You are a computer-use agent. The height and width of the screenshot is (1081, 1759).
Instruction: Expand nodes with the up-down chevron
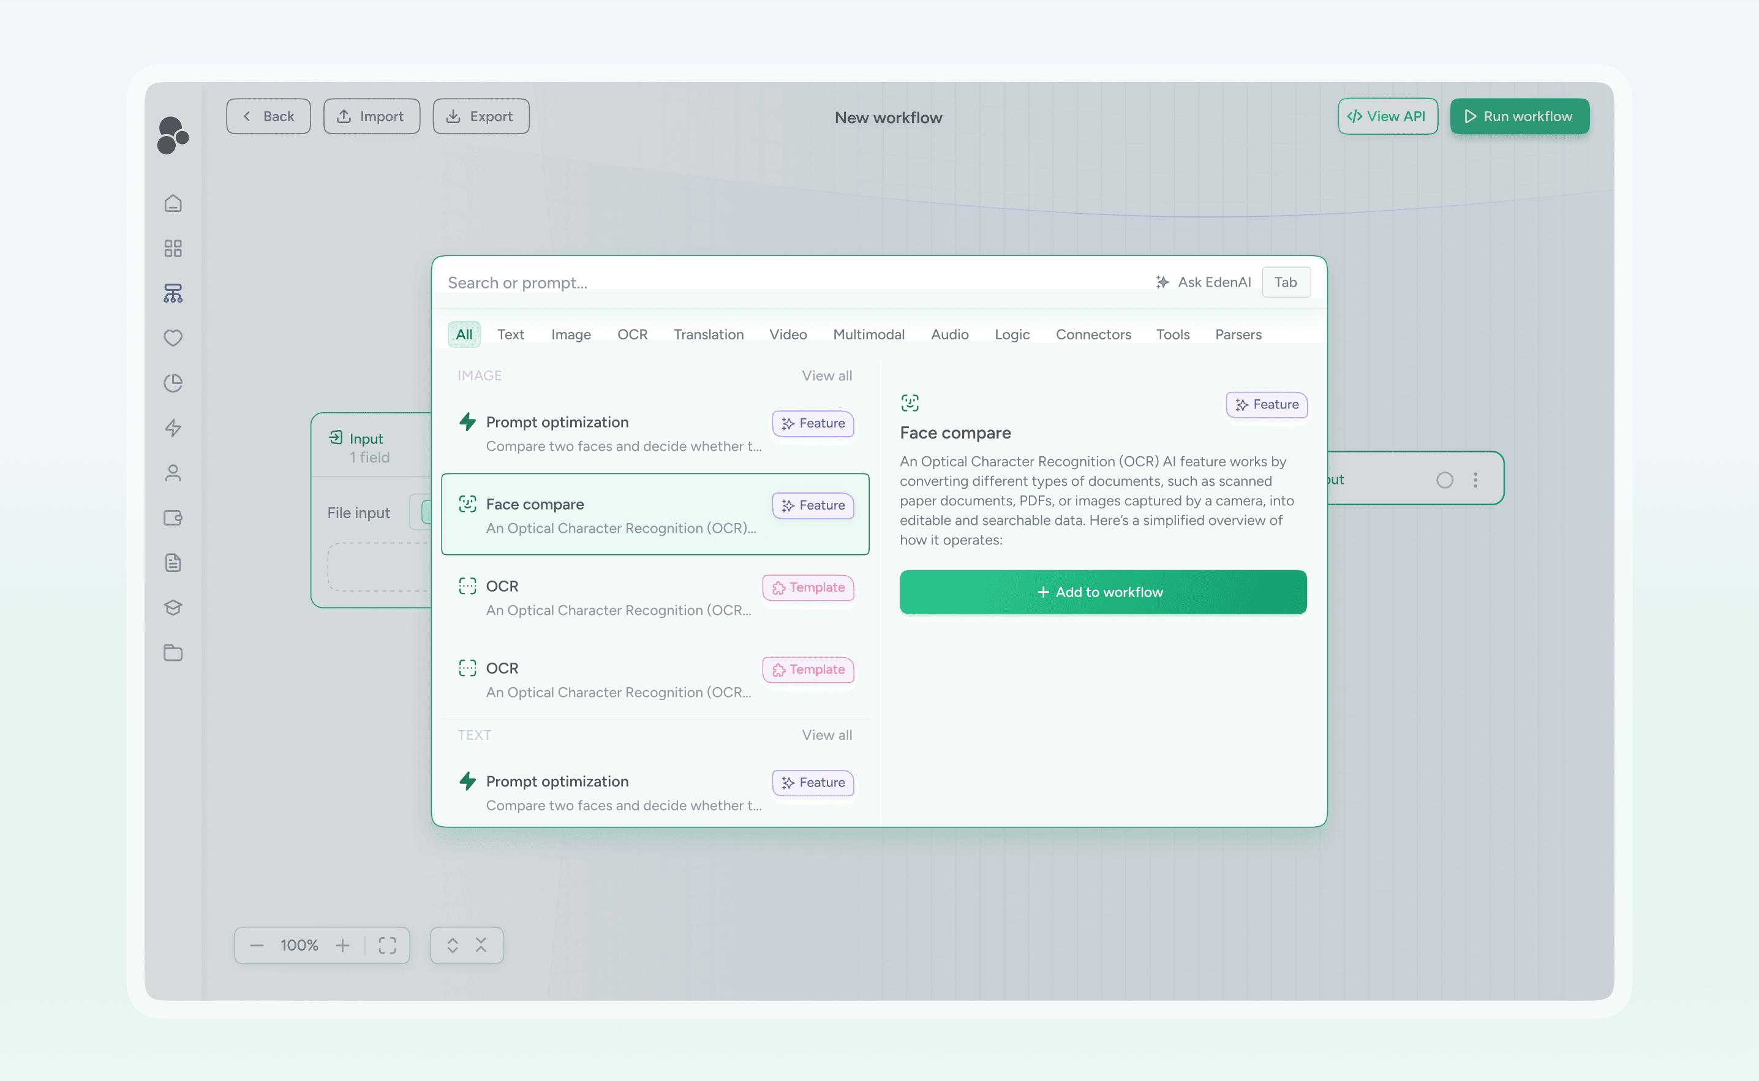[x=453, y=945]
